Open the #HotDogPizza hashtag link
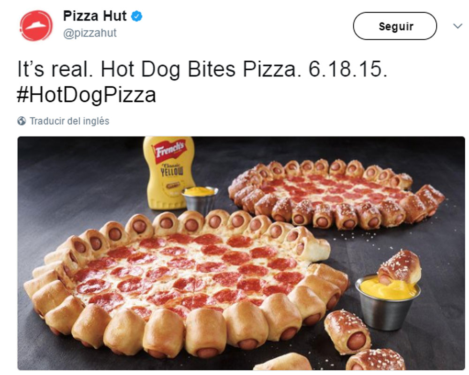This screenshot has height=375, width=469. (86, 95)
